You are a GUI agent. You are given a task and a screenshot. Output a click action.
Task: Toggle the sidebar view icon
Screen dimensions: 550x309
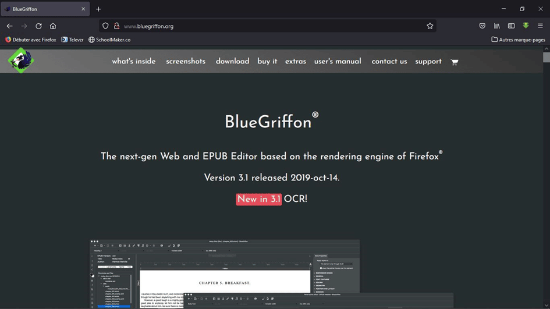(511, 26)
